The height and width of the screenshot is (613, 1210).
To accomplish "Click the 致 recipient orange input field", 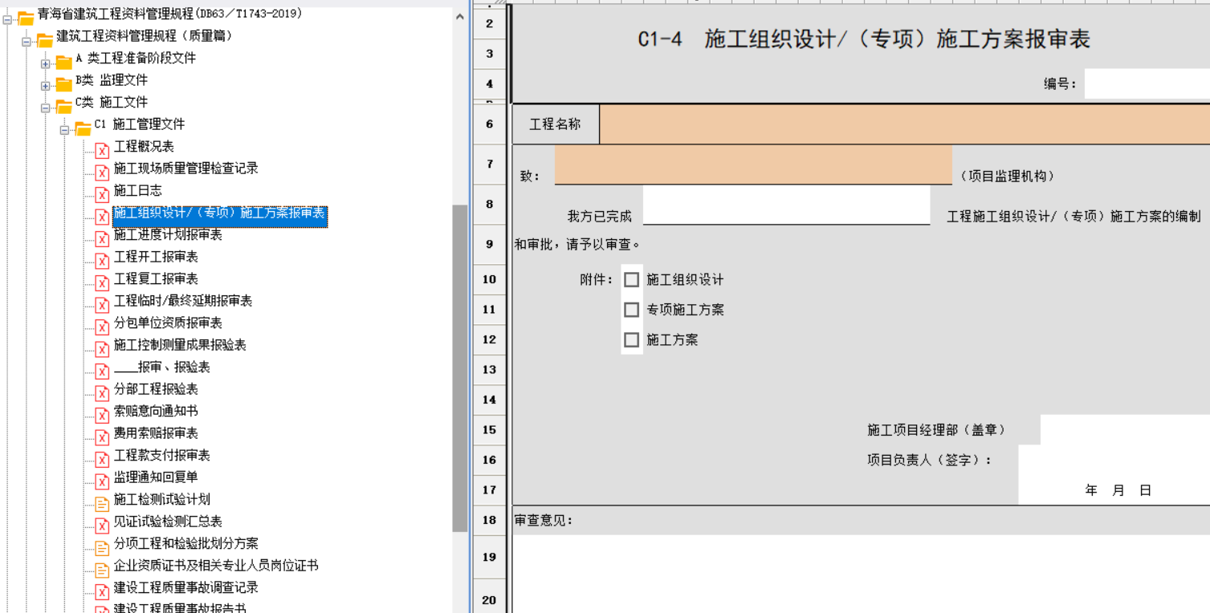I will click(753, 164).
